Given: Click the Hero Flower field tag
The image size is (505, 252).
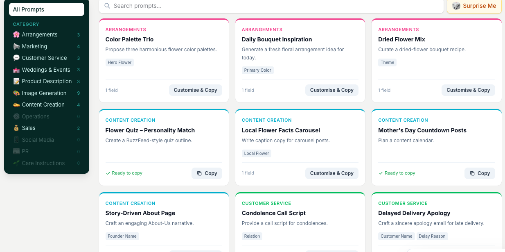Looking at the screenshot, I should click(x=119, y=62).
